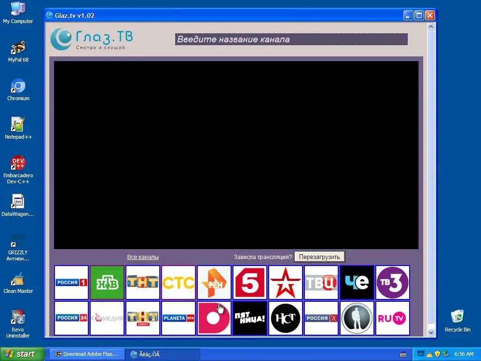Select the MyPal 68 desktop shortcut
Screen dimensions: 481x361
[18, 52]
